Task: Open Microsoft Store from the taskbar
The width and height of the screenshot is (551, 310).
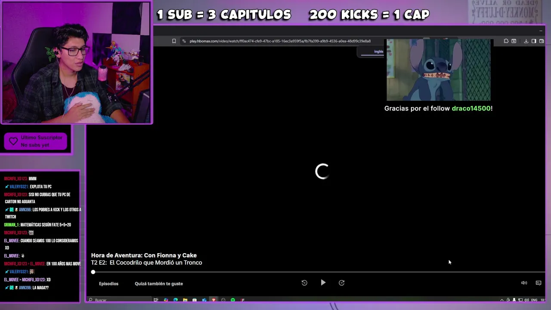Action: pos(195,300)
